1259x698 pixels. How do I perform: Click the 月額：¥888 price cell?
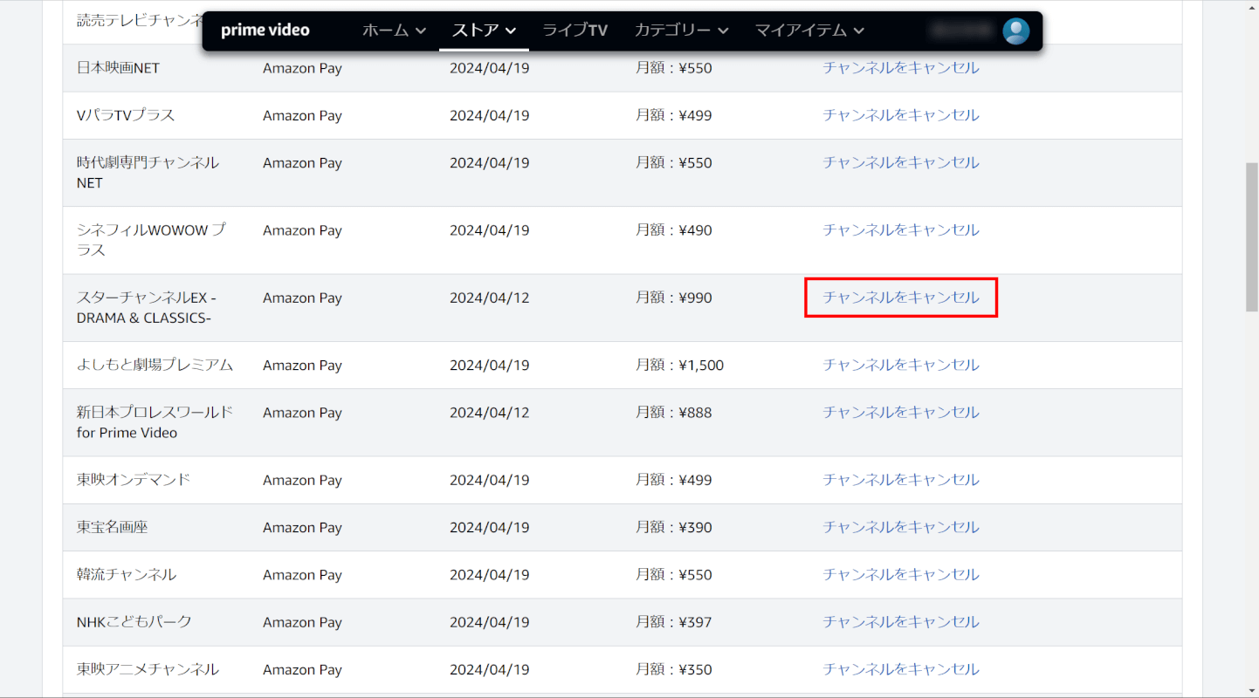(x=674, y=412)
